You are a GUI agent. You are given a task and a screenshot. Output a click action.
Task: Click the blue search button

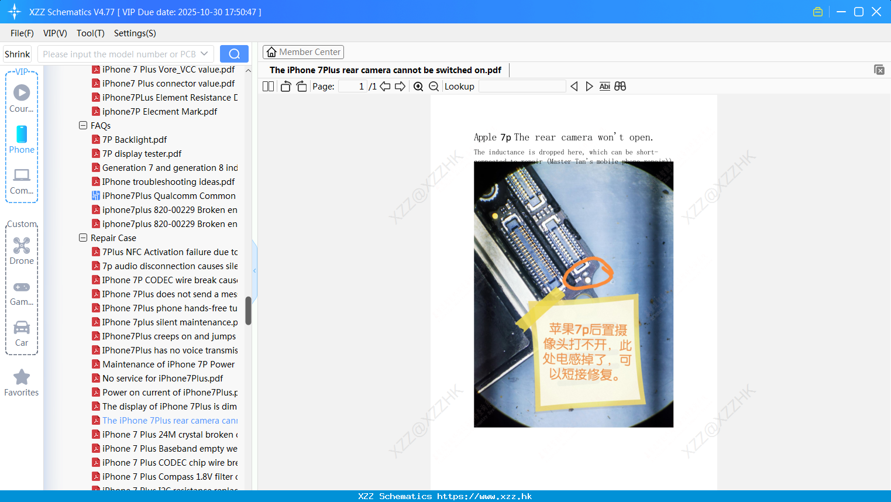pos(234,54)
